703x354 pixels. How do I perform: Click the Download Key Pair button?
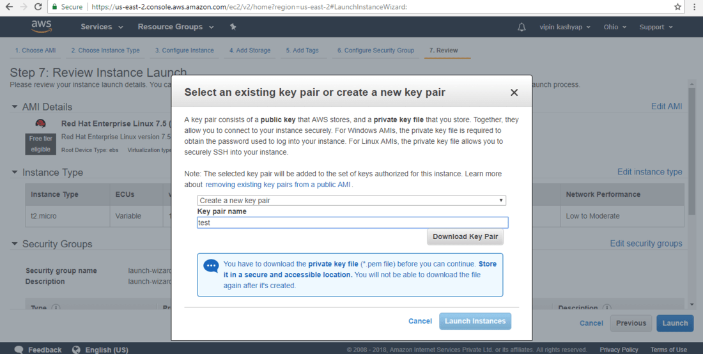(x=465, y=237)
